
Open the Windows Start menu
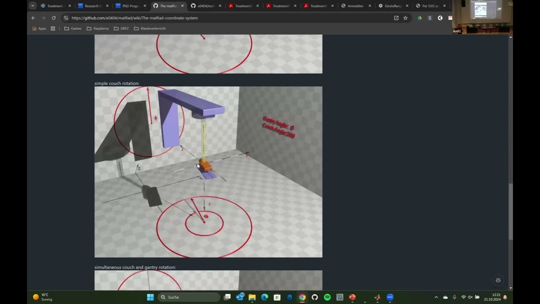[x=150, y=297]
